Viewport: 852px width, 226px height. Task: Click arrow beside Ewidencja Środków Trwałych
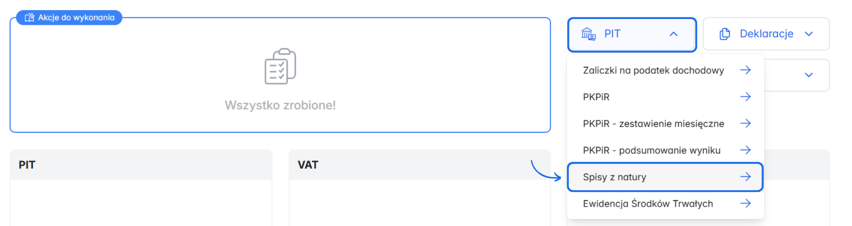click(745, 203)
